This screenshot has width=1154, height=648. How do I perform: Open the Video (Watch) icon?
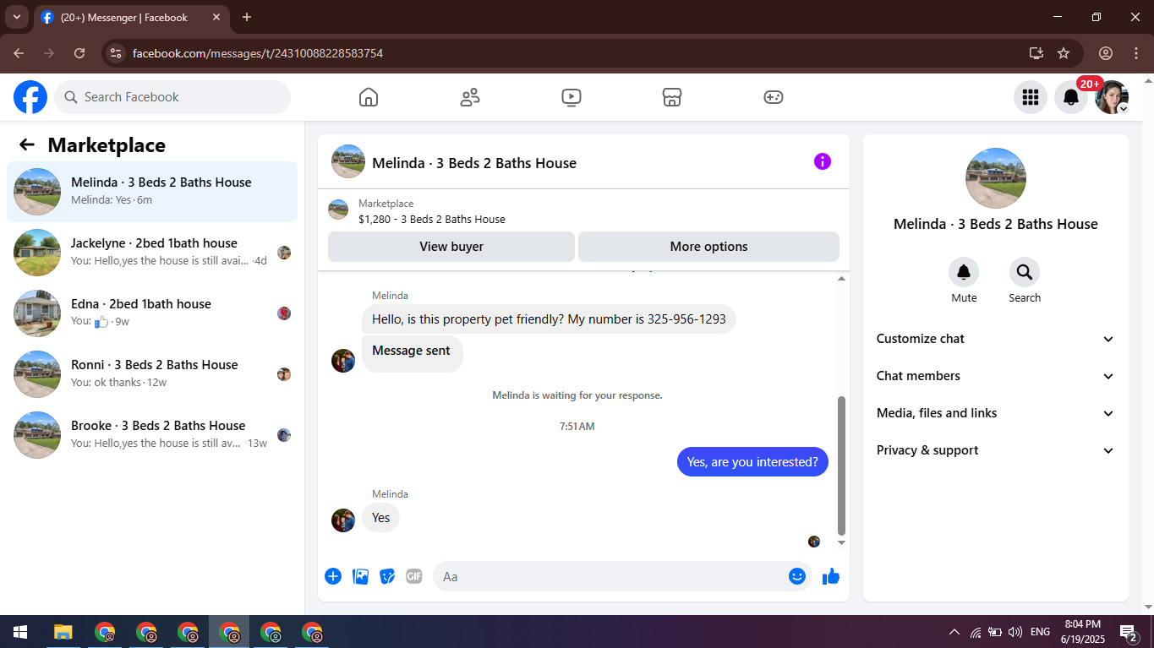pos(572,97)
